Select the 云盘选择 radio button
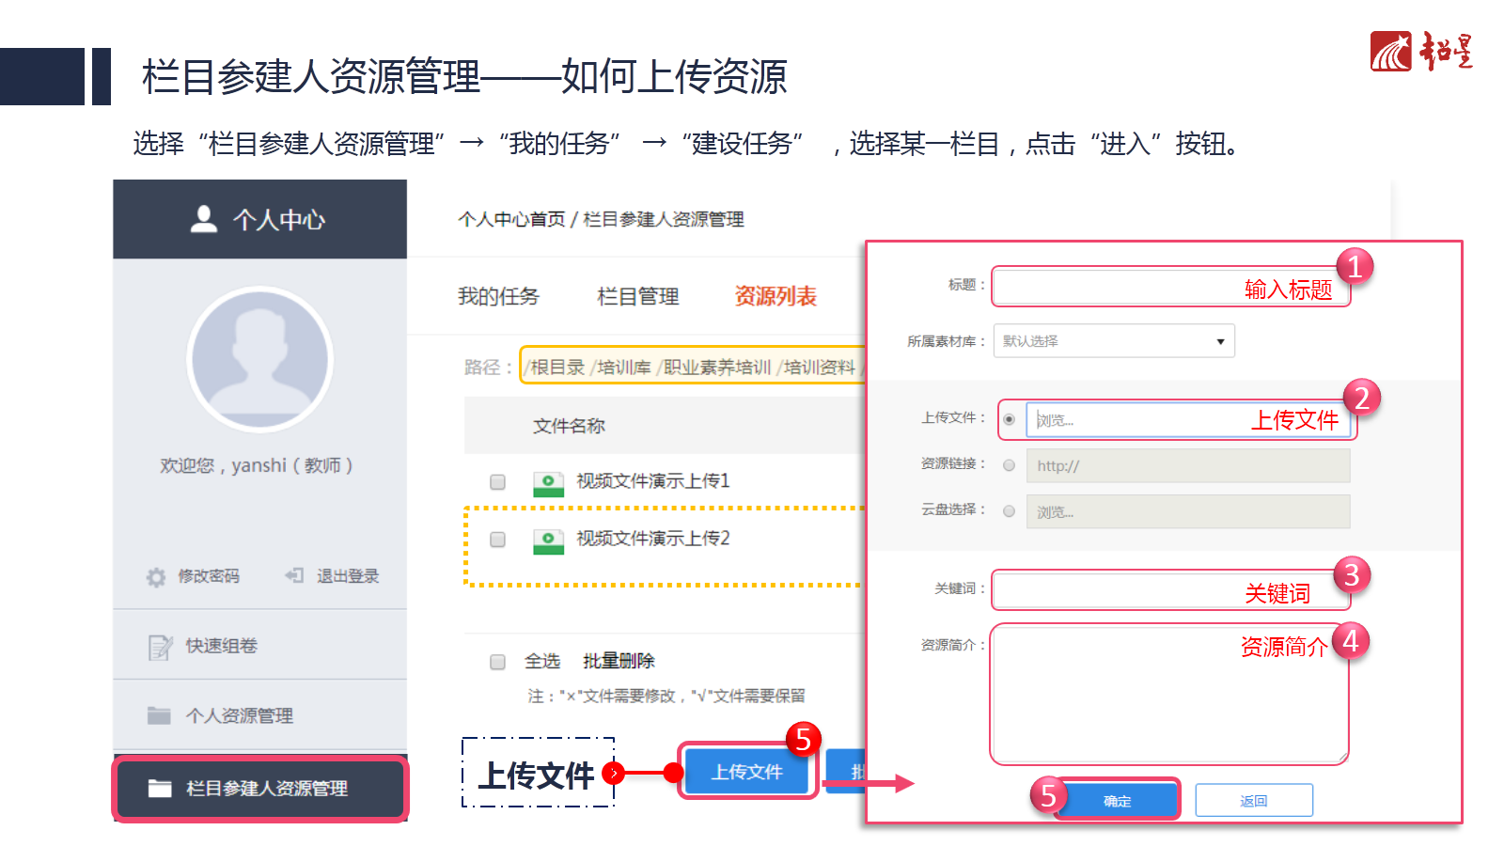The height and width of the screenshot is (846, 1504). click(x=1009, y=511)
